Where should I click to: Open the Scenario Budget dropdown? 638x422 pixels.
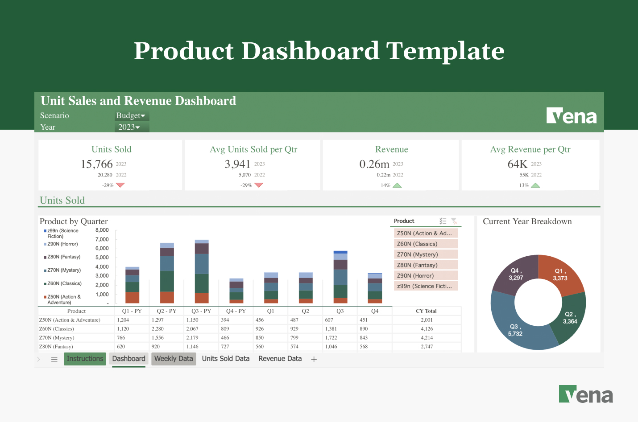pos(132,115)
